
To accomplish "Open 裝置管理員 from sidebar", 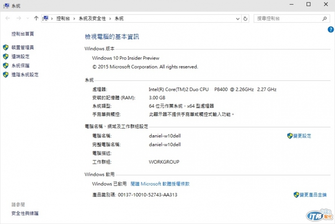I will tap(23, 47).
